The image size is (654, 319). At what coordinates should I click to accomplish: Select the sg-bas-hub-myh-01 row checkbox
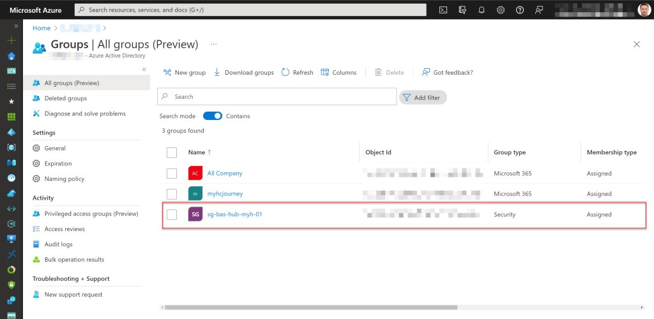[171, 214]
